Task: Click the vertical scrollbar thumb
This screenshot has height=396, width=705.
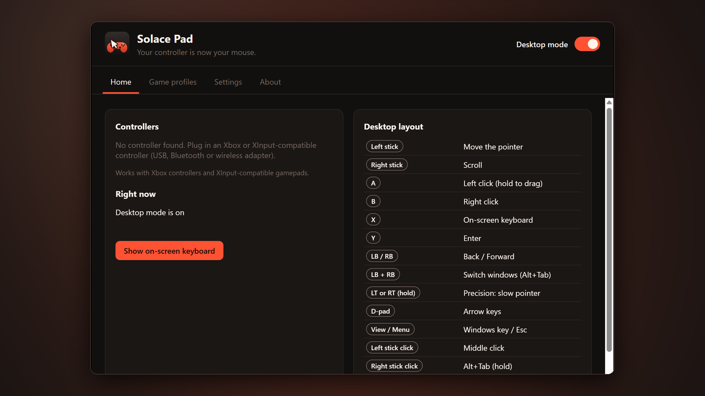Action: pyautogui.click(x=609, y=229)
